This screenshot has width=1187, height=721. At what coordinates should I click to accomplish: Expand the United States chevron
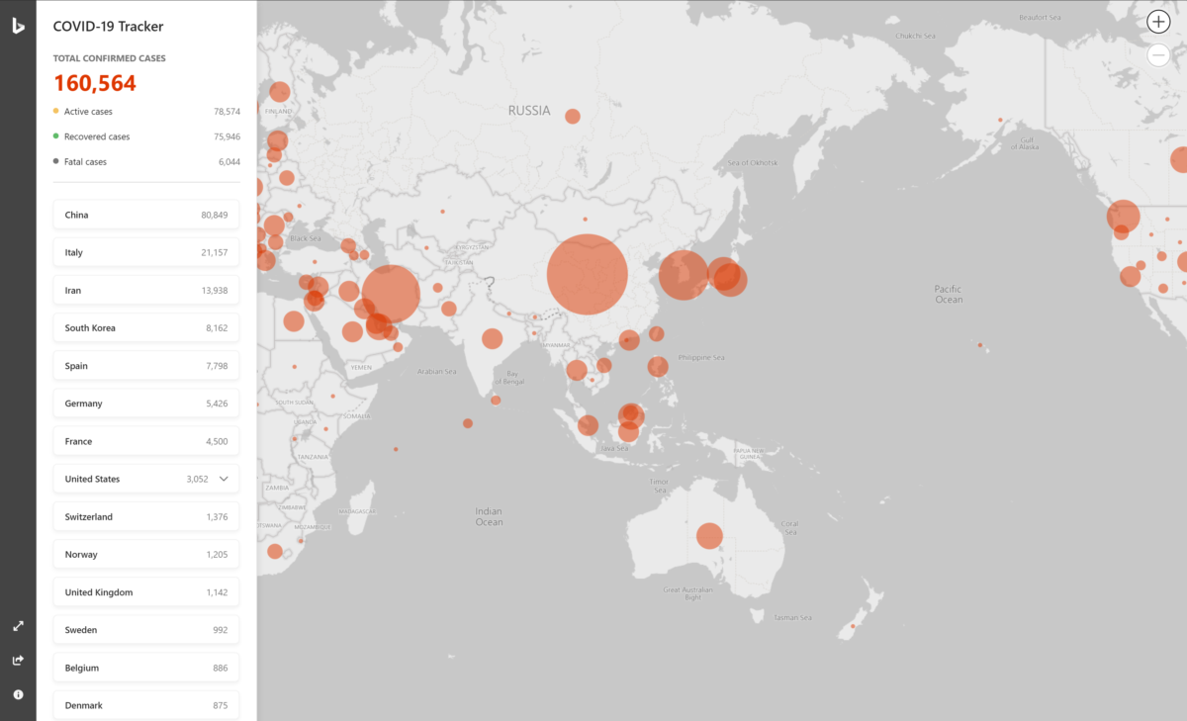pyautogui.click(x=224, y=479)
